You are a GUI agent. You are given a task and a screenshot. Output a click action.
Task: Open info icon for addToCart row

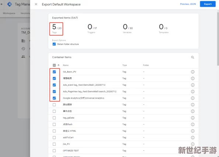point(192,138)
